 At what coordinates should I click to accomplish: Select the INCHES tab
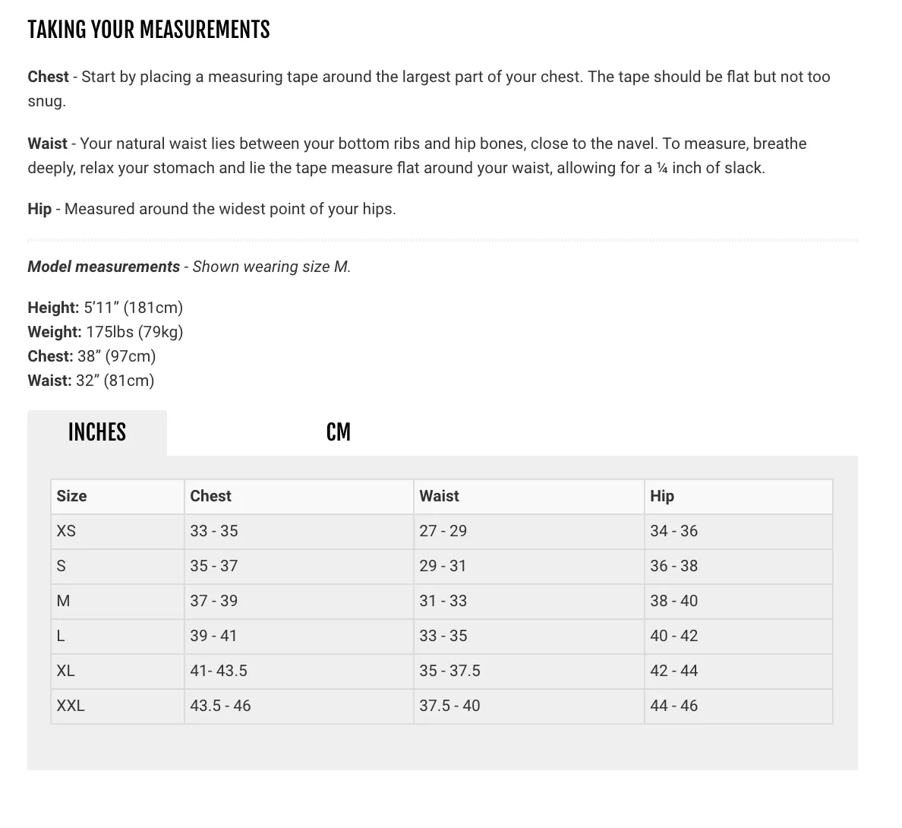coord(97,433)
